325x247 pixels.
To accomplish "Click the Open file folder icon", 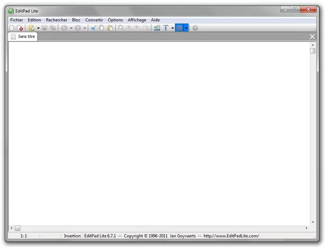I will tap(31, 28).
